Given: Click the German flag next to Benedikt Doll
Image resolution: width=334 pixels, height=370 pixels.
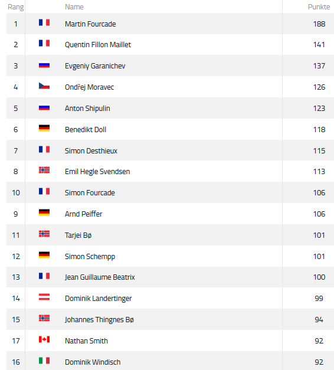Looking at the screenshot, I should 44,128.
